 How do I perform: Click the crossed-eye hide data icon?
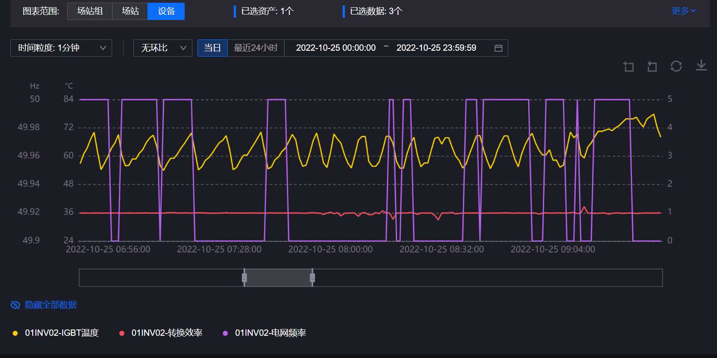tap(15, 305)
